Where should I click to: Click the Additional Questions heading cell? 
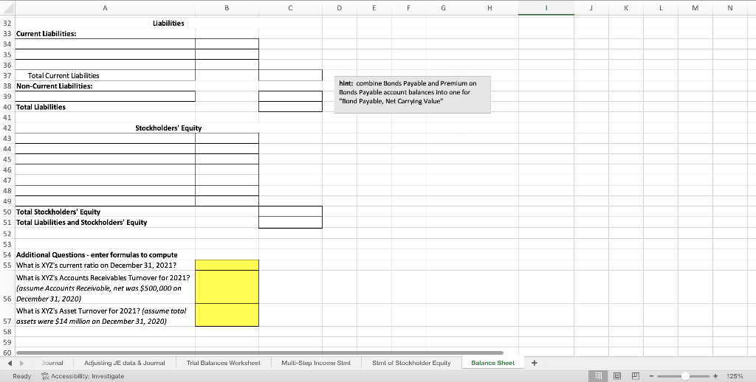pos(105,255)
